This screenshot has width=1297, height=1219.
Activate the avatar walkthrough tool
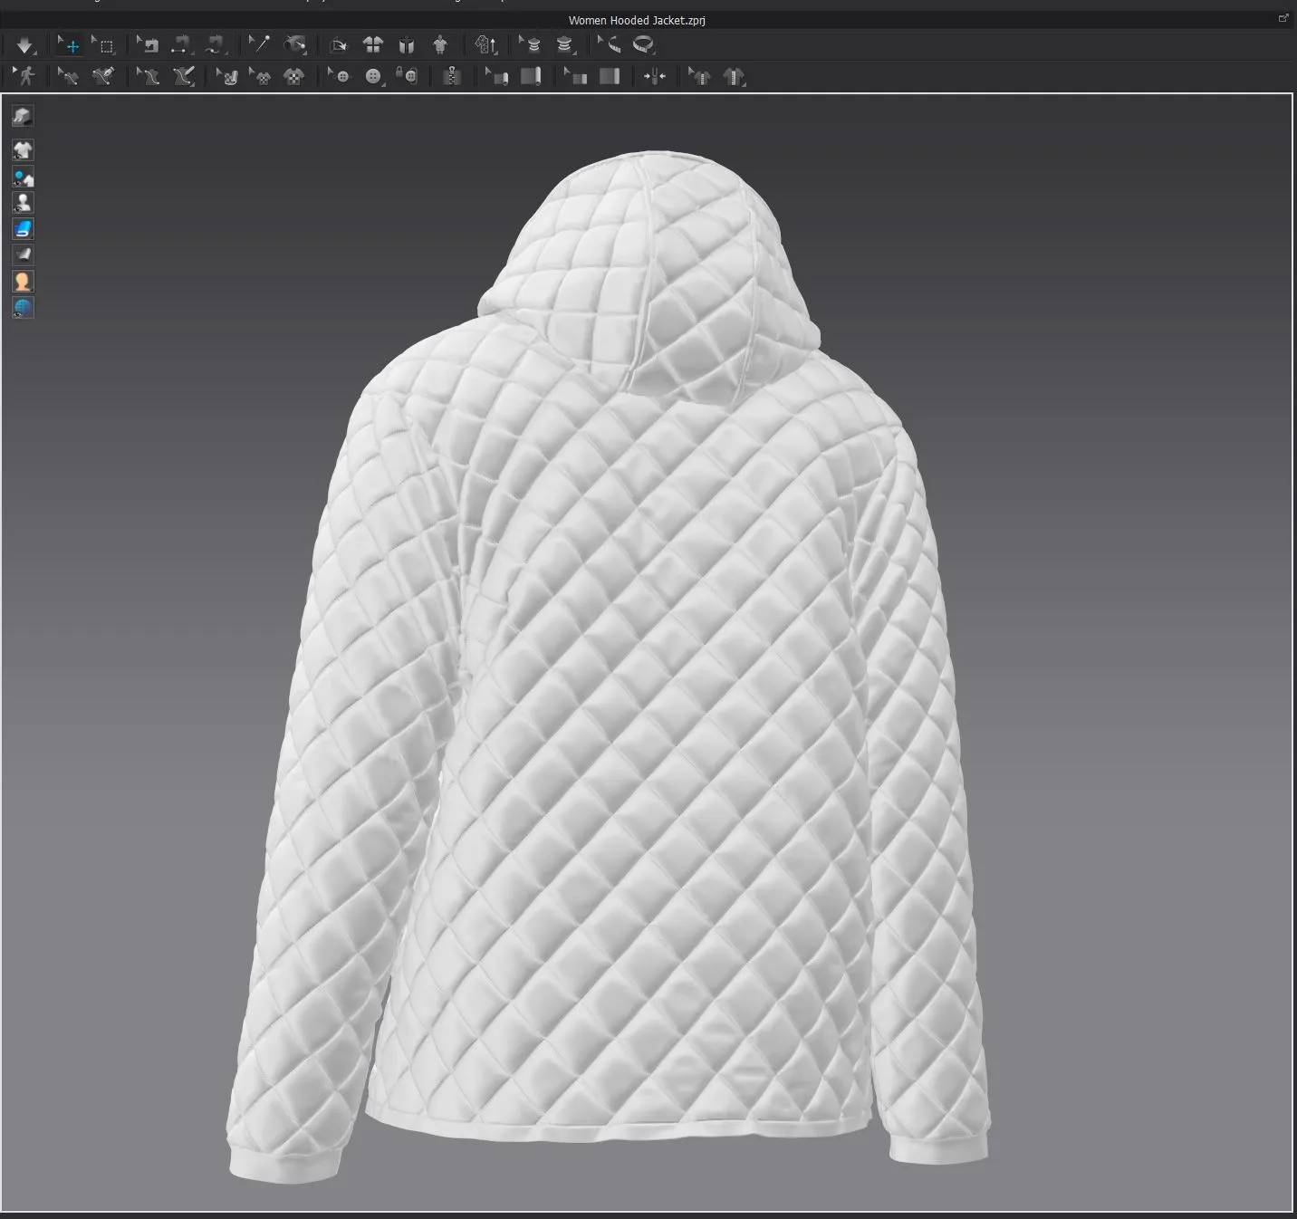pos(24,76)
